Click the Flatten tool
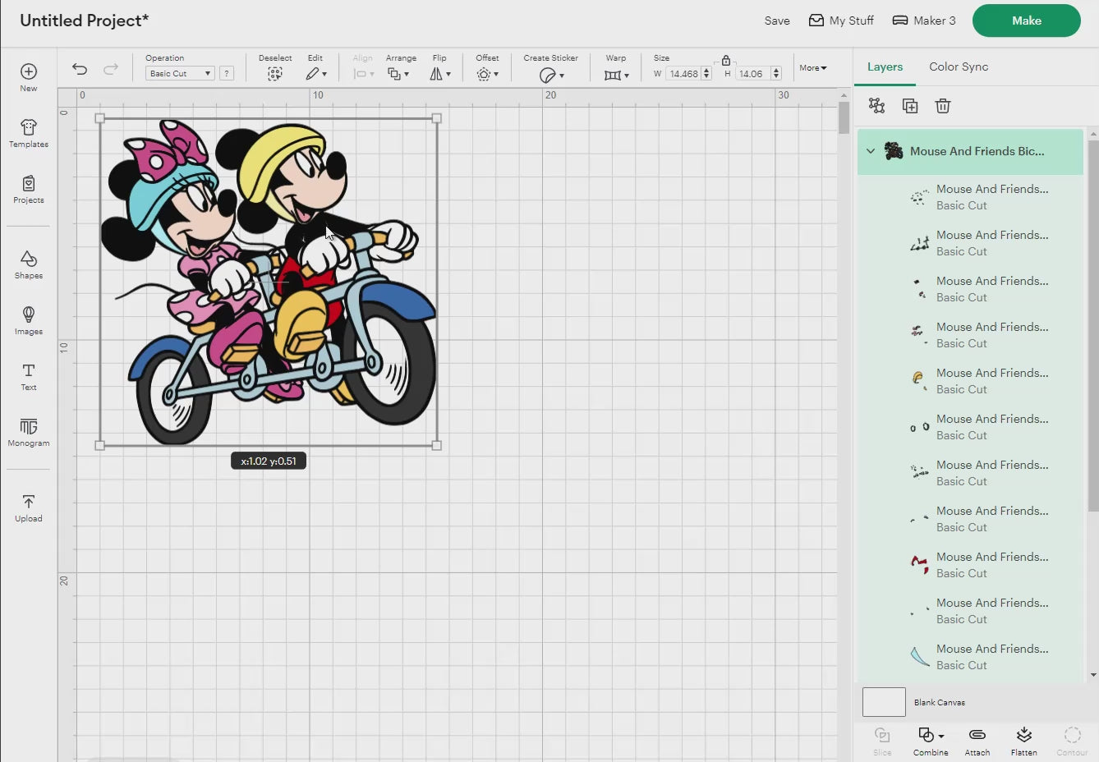This screenshot has height=762, width=1099. click(1023, 741)
